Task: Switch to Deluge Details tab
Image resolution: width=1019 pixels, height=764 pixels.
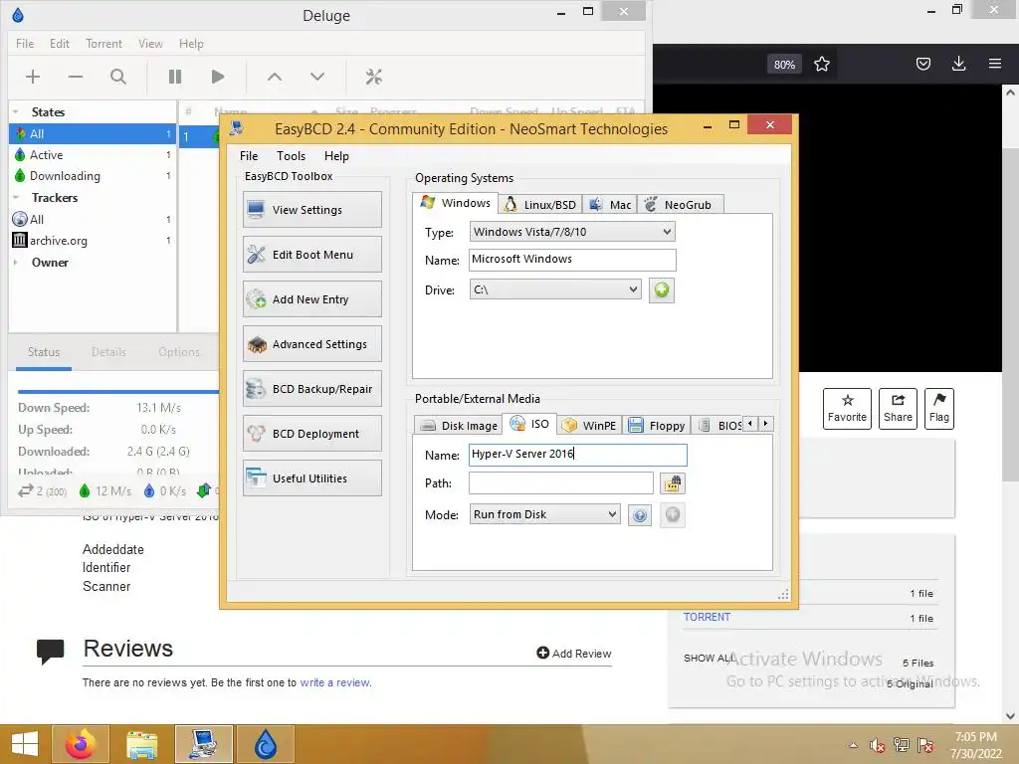Action: [108, 352]
